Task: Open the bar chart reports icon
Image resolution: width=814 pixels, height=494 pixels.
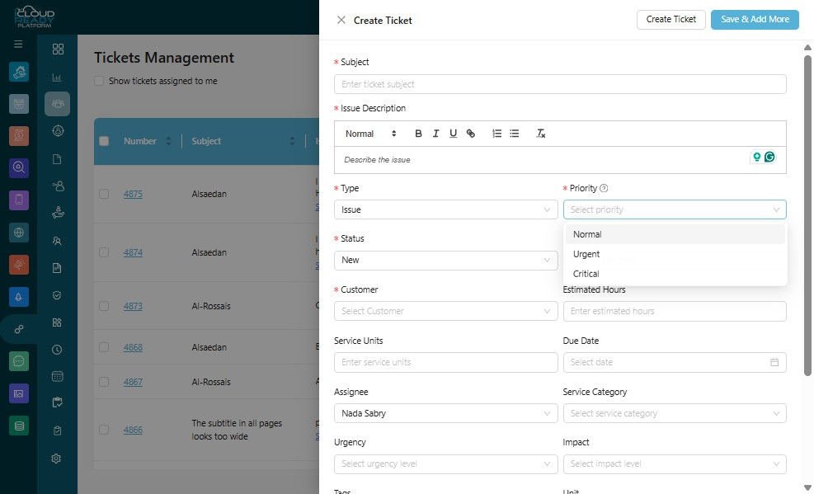Action: 57,78
